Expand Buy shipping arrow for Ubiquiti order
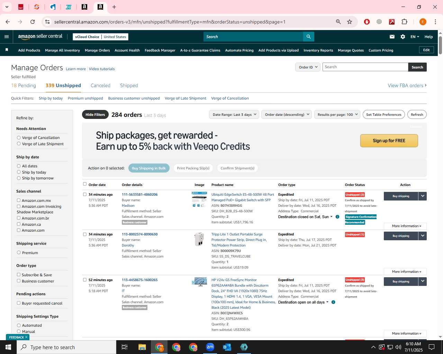443x354 pixels. point(423,196)
